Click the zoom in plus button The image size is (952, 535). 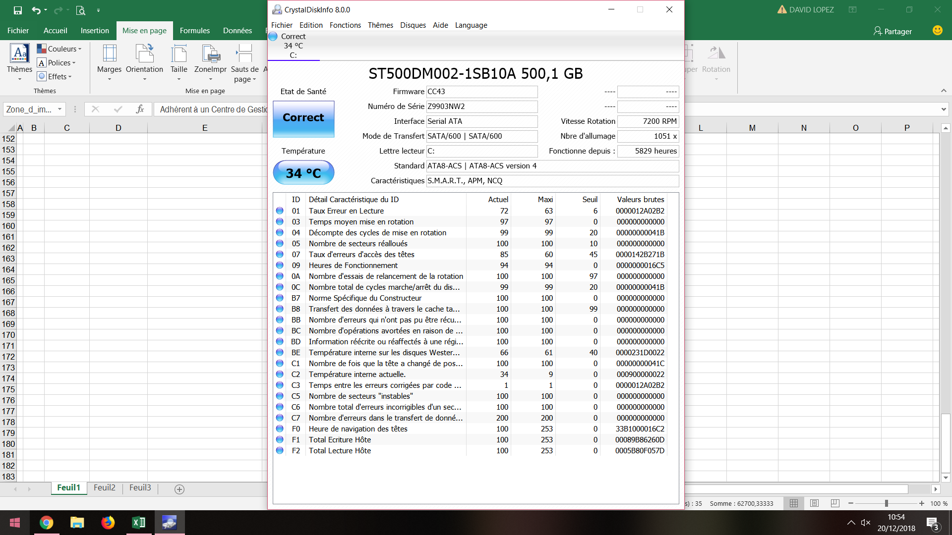921,503
